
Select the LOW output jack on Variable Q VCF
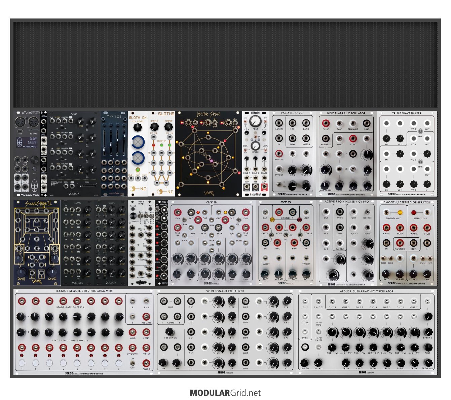pos(293,138)
